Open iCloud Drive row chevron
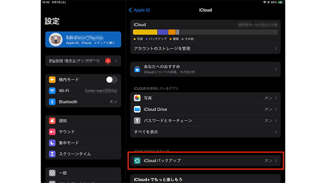 click(276, 109)
